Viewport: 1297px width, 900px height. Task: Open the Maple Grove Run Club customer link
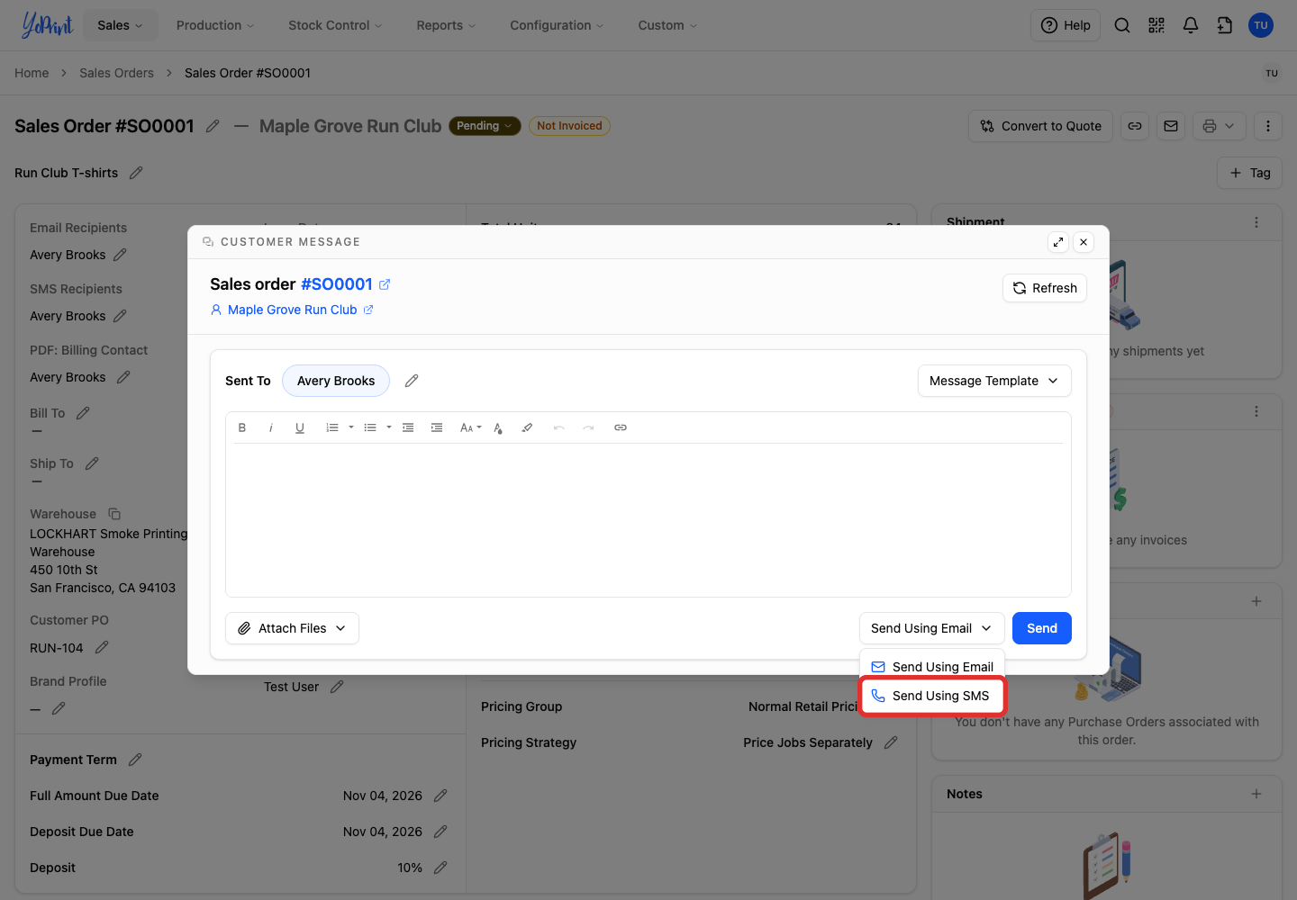pyautogui.click(x=292, y=310)
